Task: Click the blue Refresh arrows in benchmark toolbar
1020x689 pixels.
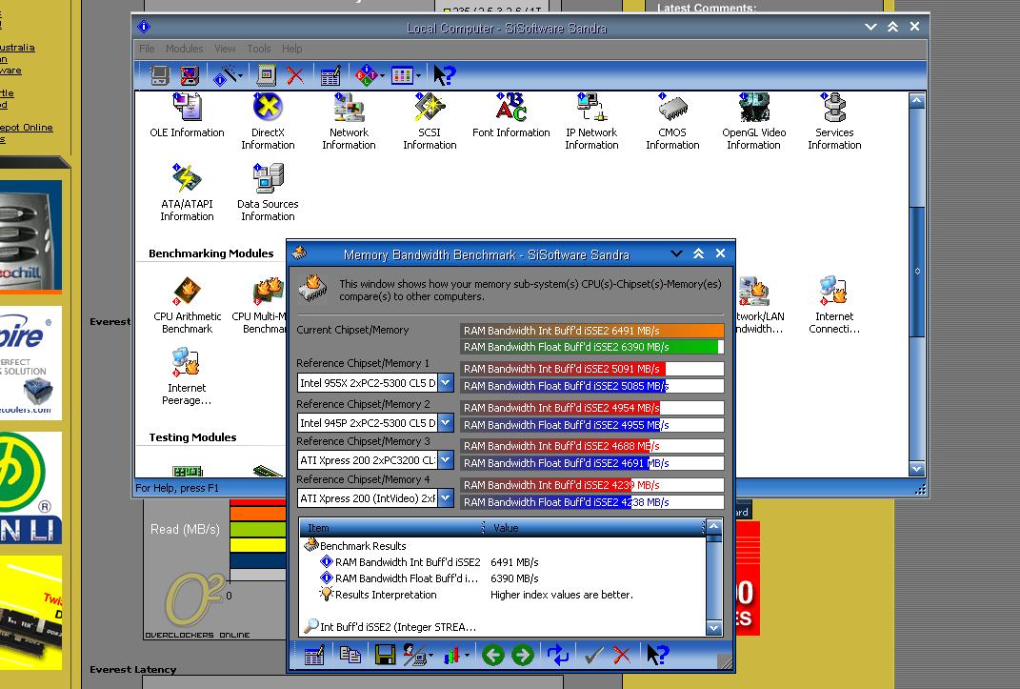Action: pyautogui.click(x=557, y=655)
